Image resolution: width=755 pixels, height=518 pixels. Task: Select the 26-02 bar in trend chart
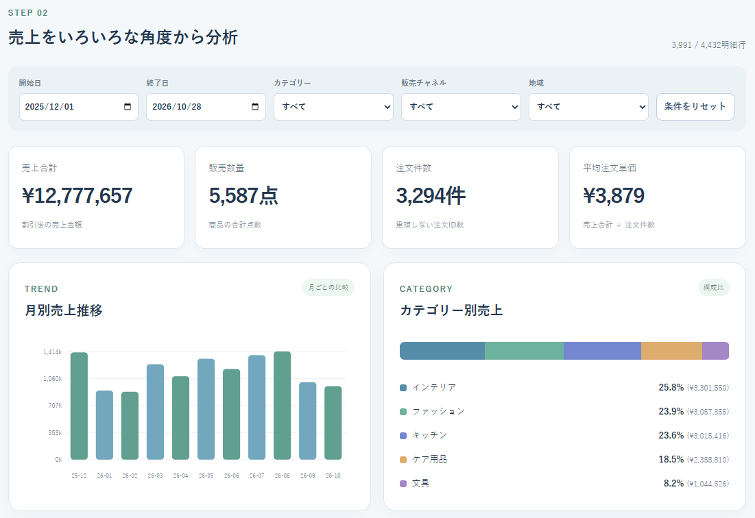click(x=130, y=425)
